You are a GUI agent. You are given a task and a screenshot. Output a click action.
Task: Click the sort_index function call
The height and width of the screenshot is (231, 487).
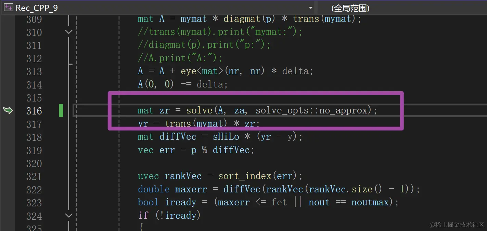click(245, 176)
